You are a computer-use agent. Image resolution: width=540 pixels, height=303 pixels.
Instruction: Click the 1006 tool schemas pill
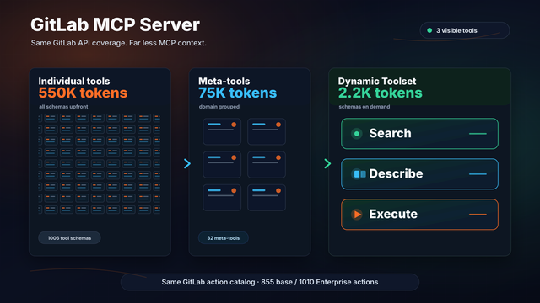[69, 237]
